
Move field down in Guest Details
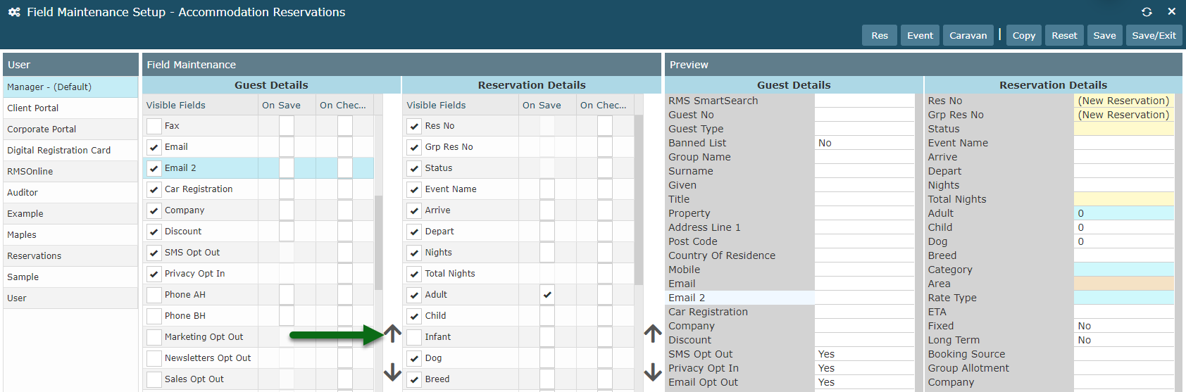point(392,372)
